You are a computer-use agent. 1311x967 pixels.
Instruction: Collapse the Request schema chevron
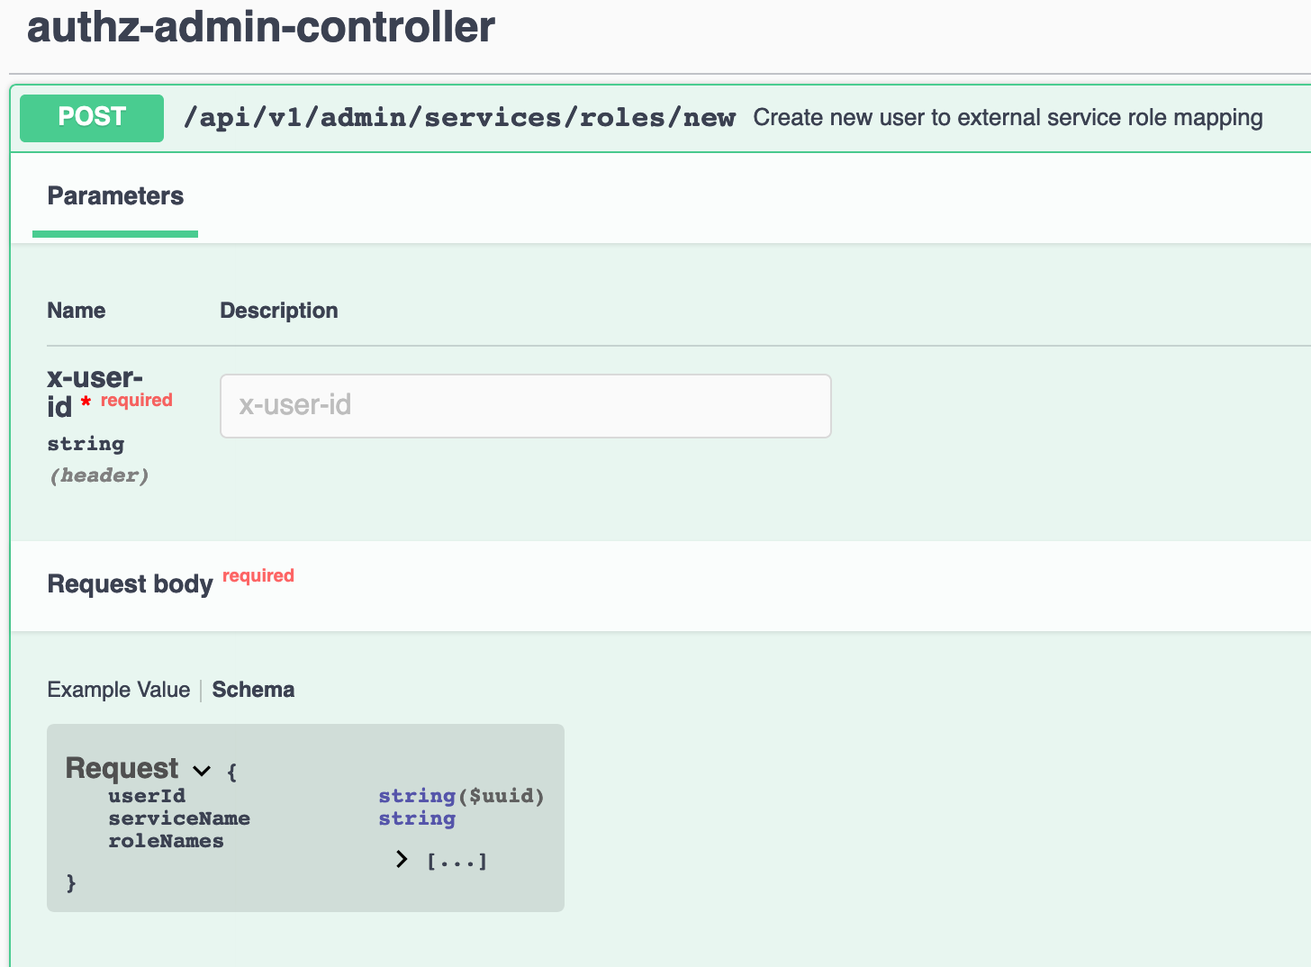(202, 771)
